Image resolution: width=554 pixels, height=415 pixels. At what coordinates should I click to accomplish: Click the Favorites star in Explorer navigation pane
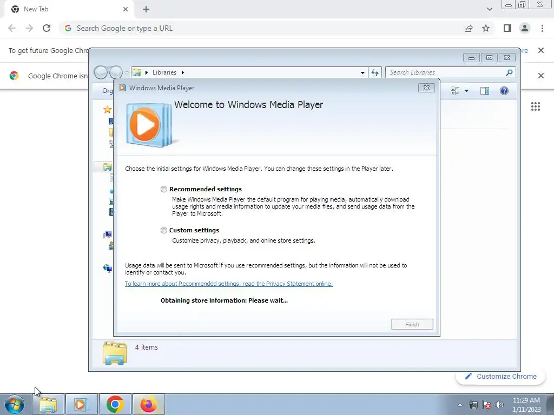coord(108,109)
